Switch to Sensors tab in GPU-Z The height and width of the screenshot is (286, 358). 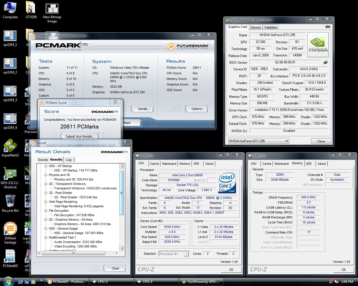coord(256,27)
